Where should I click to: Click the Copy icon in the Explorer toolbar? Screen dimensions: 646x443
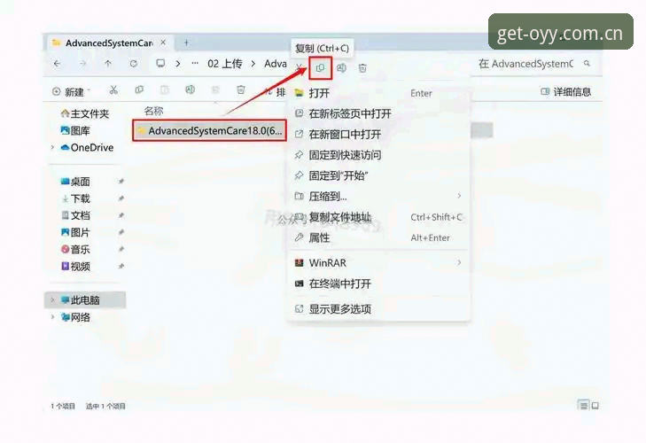pyautogui.click(x=139, y=89)
